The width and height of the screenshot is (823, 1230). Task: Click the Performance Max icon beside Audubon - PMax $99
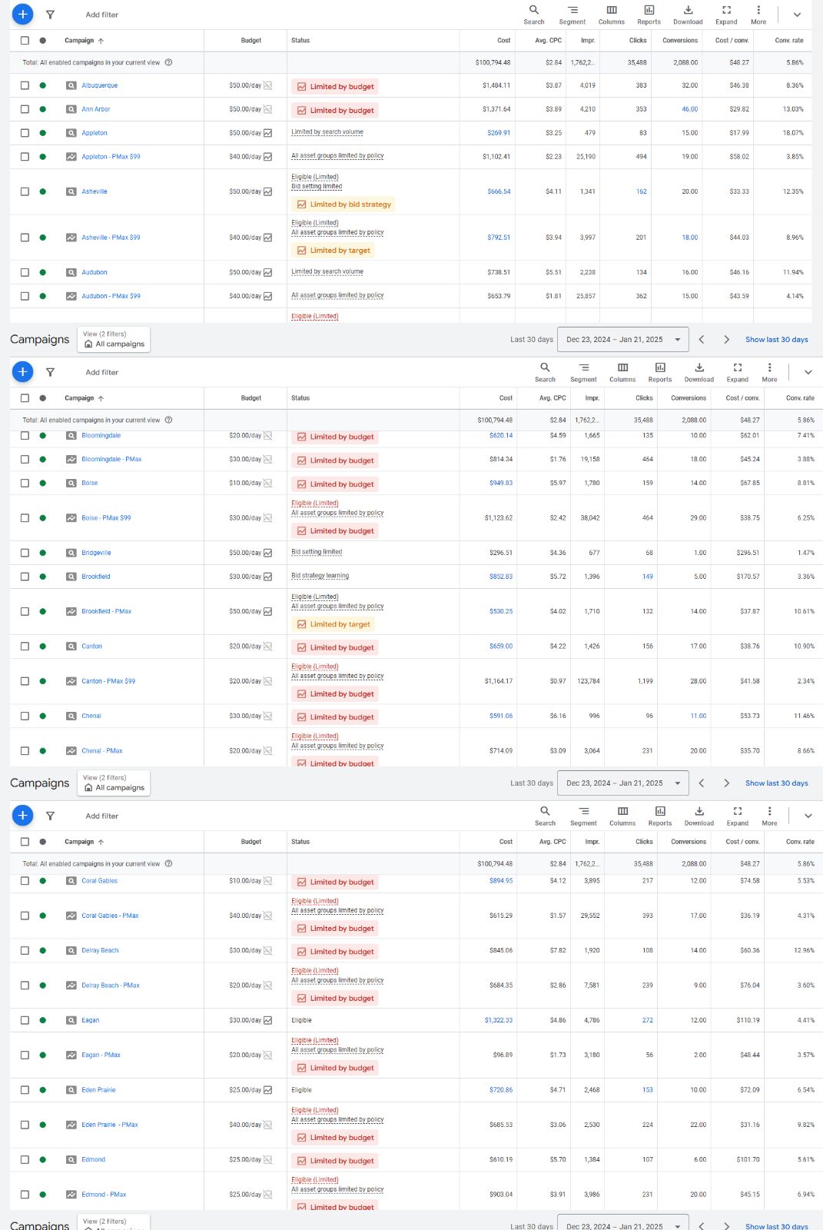pos(71,296)
